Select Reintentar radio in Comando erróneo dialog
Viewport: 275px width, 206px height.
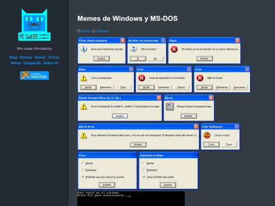tap(144, 170)
